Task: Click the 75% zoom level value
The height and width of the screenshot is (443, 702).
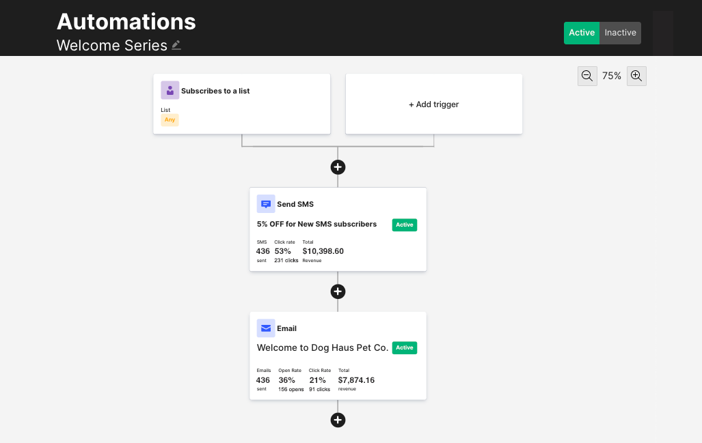Action: (x=612, y=76)
